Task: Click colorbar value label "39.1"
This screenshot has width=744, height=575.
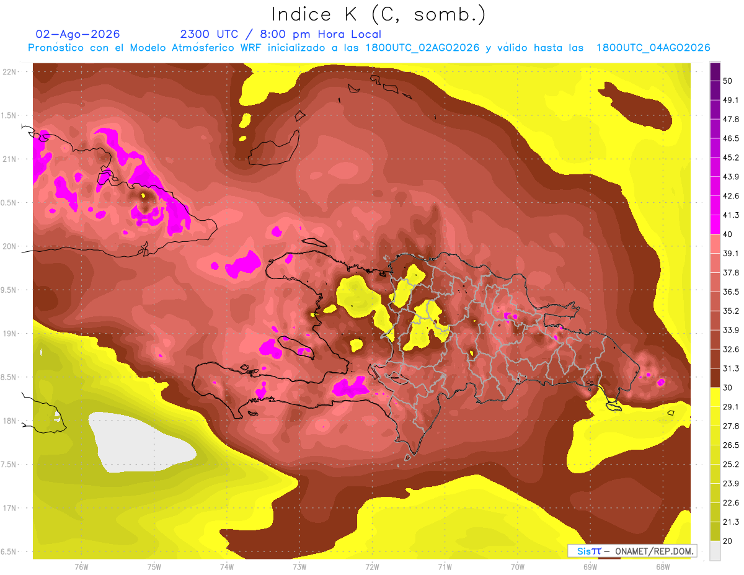Action: [730, 254]
